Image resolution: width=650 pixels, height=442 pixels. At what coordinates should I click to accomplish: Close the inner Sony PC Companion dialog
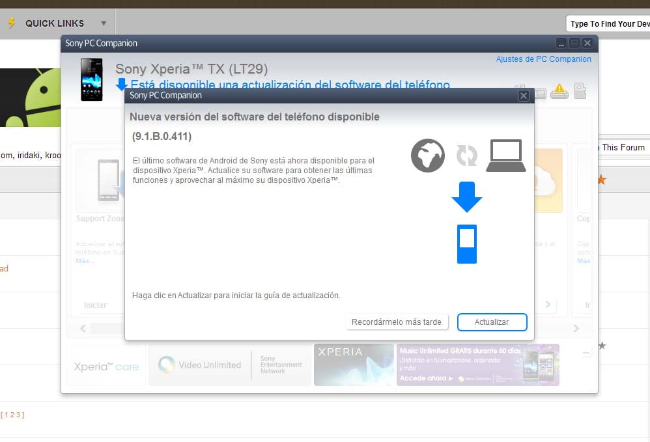click(523, 96)
